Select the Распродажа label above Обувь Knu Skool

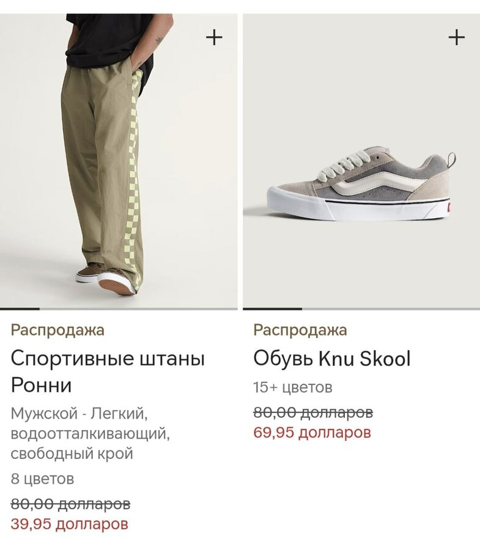pyautogui.click(x=300, y=330)
